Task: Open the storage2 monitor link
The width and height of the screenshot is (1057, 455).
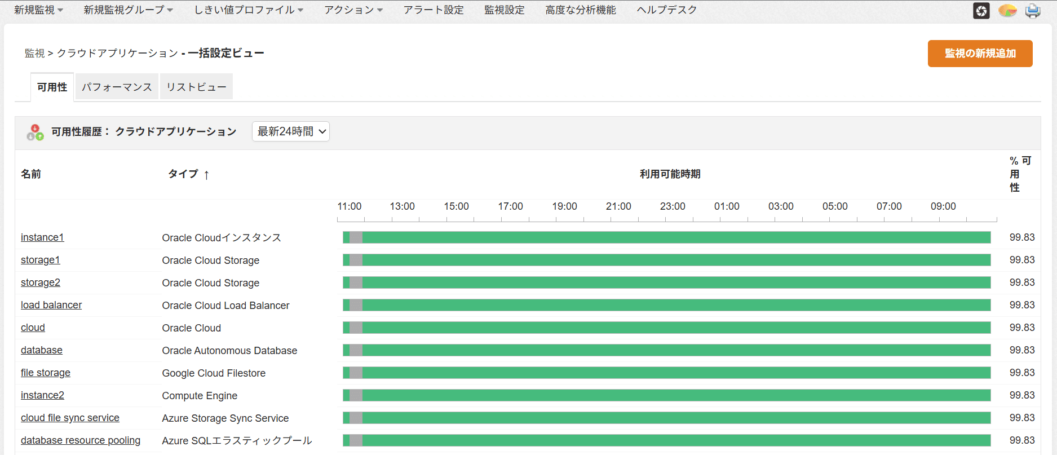Action: click(x=40, y=282)
